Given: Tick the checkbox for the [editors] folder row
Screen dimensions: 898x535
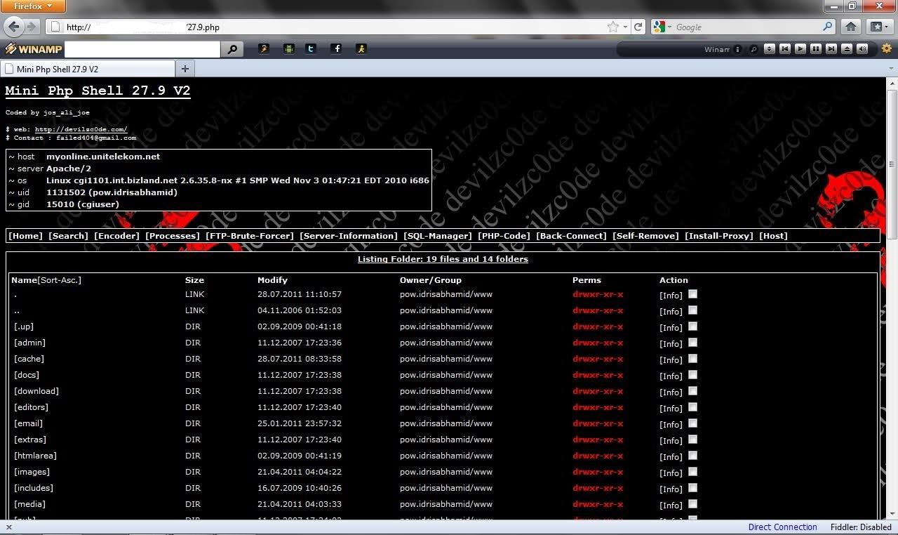Looking at the screenshot, I should (x=692, y=407).
